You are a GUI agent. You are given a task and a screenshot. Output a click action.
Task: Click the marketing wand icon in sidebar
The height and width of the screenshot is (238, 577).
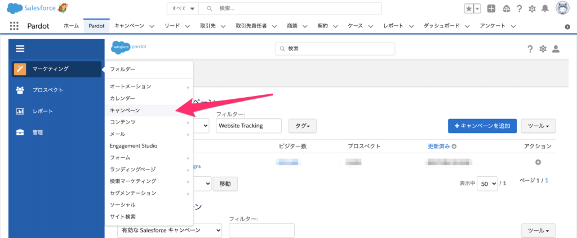point(20,69)
